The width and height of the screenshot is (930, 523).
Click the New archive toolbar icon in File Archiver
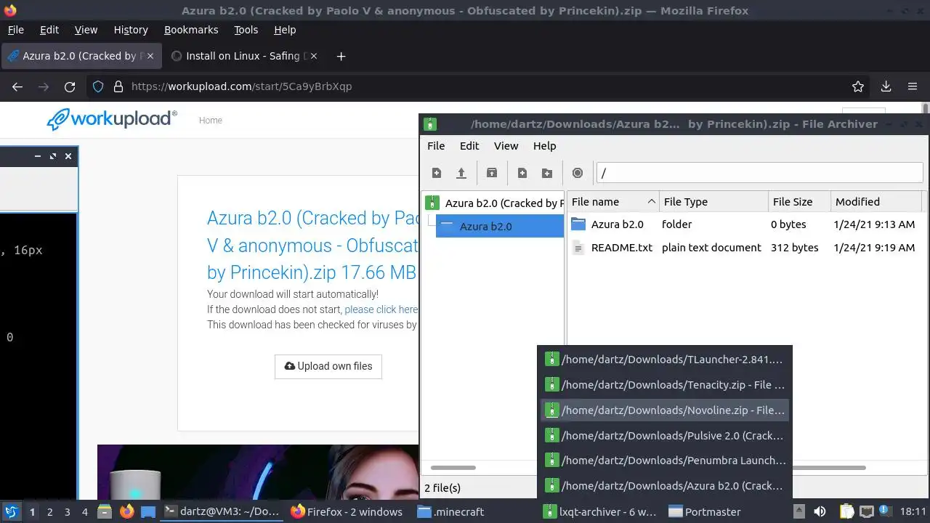(x=437, y=173)
